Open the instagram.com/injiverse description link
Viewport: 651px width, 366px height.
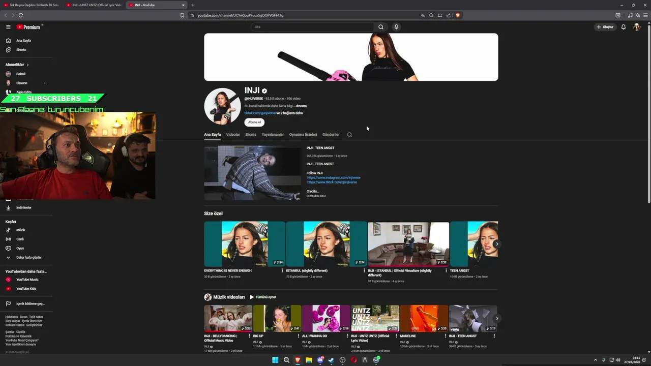tap(334, 177)
